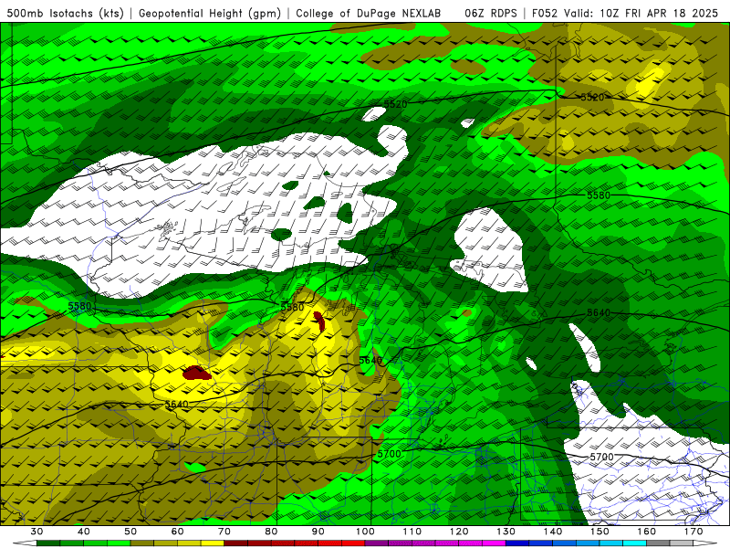This screenshot has width=730, height=548.
Task: Click the 30 value on the color scale
Action: tap(36, 532)
